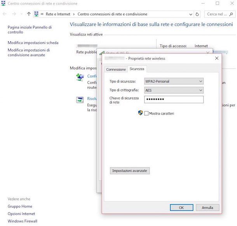Open Modifica impostazioni scheda link
237x226 pixels.
pyautogui.click(x=33, y=42)
